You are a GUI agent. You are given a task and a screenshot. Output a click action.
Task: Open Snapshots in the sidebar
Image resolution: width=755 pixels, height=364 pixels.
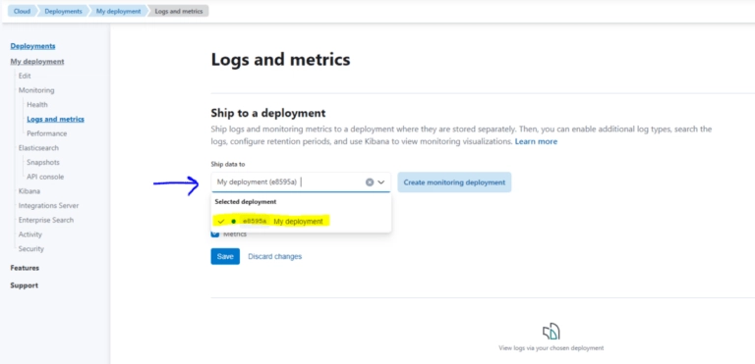[43, 163]
